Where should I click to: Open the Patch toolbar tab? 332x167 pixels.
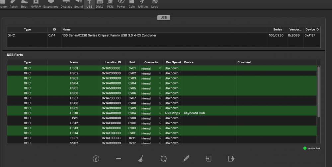point(14,4)
